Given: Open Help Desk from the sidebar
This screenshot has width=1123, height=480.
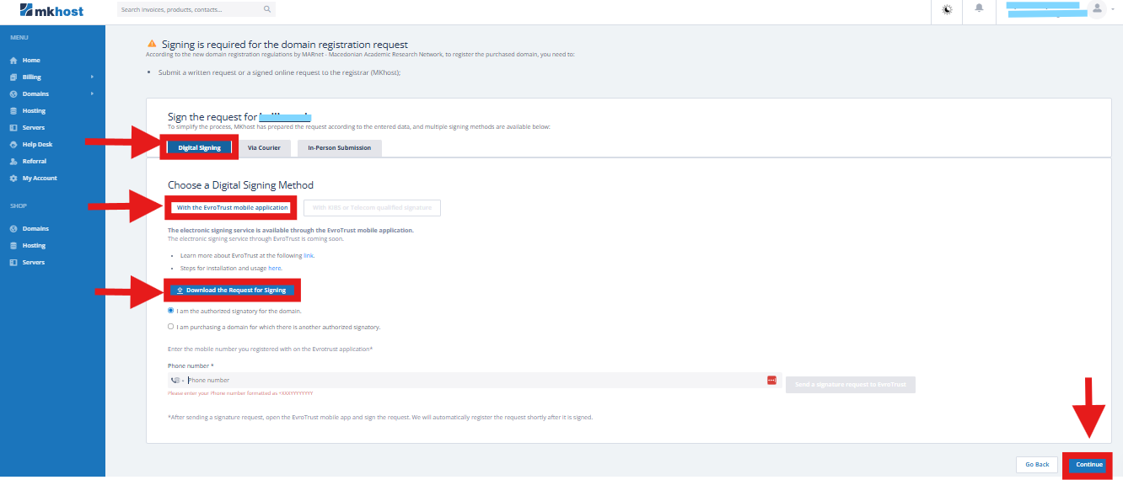Looking at the screenshot, I should pos(37,145).
